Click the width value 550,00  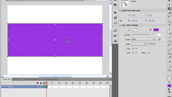[x=134, y=20]
